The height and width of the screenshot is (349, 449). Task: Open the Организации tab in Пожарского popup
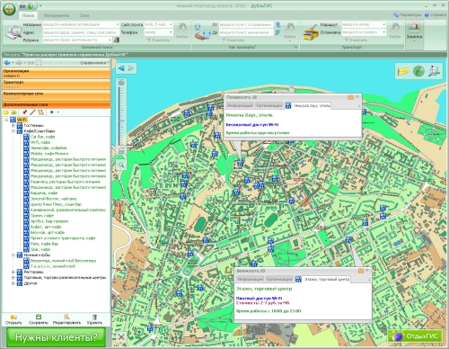coord(269,105)
